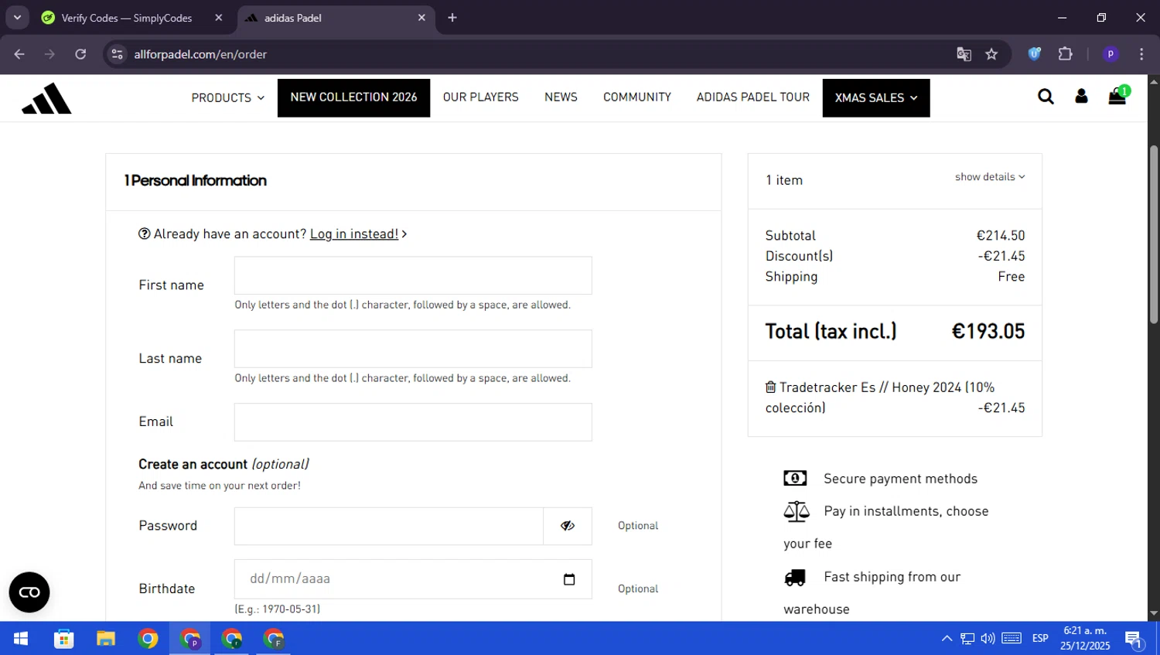Expand the XMAS SALES dropdown

point(876,97)
